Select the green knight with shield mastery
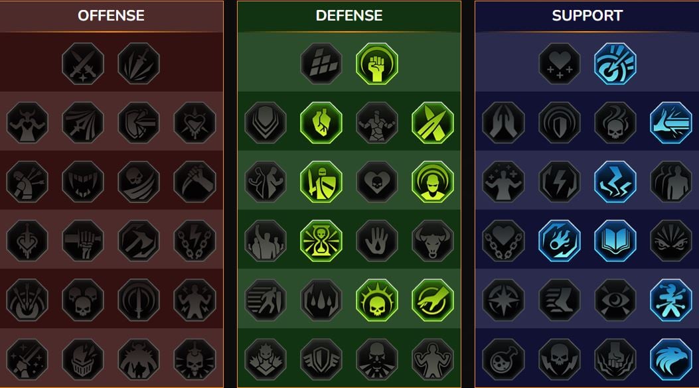This screenshot has width=699, height=388. click(x=321, y=182)
